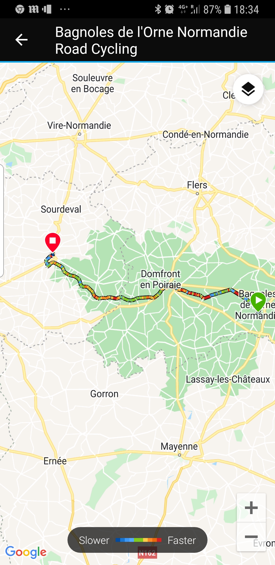275x565 pixels.
Task: Select the Flers town label
Action: coord(197,185)
